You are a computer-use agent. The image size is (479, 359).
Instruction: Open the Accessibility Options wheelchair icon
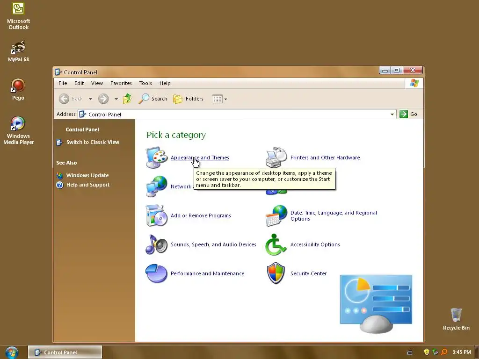pyautogui.click(x=276, y=244)
